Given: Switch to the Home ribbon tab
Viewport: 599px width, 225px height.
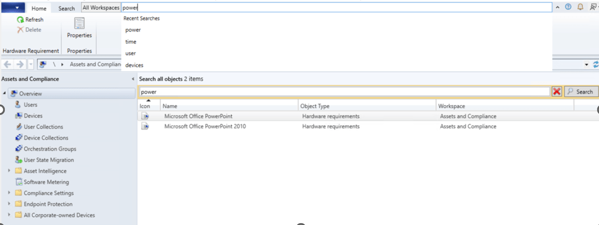Looking at the screenshot, I should (39, 8).
